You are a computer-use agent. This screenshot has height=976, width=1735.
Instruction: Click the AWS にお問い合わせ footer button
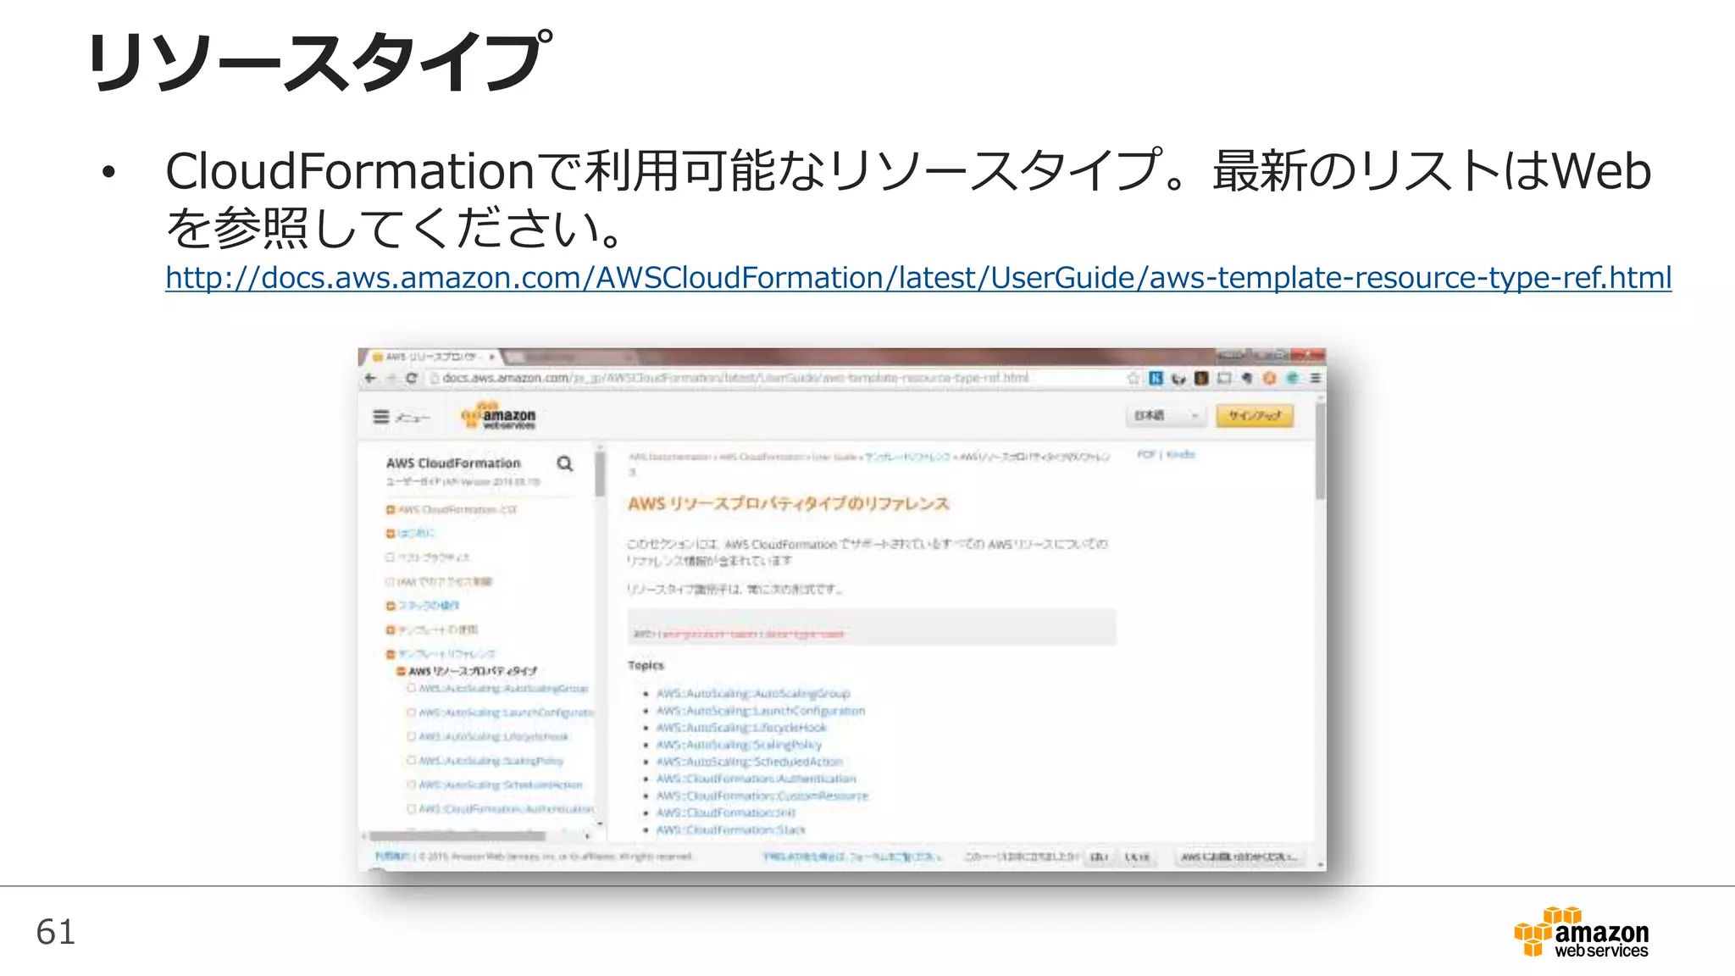tap(1239, 857)
